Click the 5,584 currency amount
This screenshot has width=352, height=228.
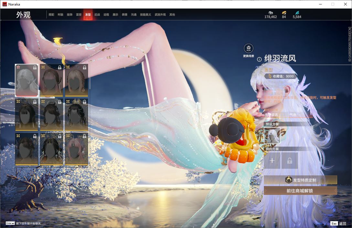[297, 17]
